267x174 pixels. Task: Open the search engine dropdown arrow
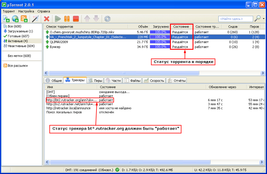tap(264, 19)
